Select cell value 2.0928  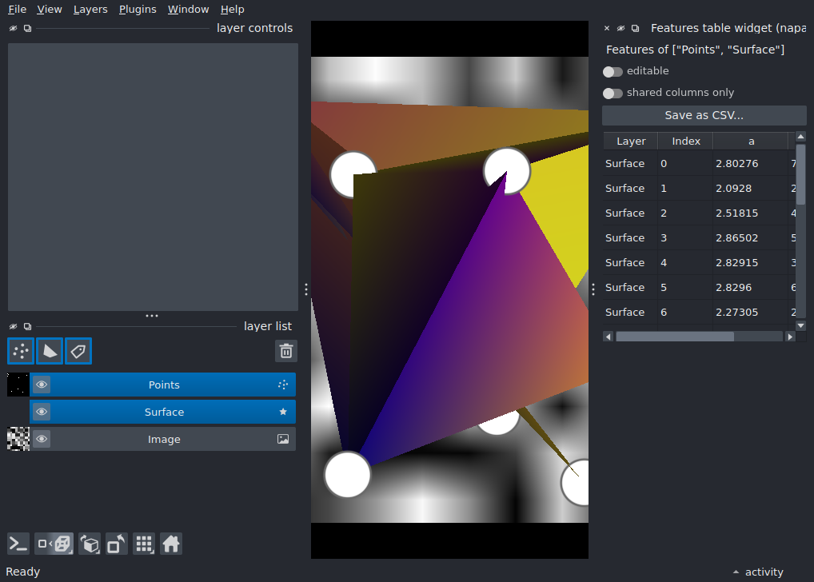[x=751, y=189]
